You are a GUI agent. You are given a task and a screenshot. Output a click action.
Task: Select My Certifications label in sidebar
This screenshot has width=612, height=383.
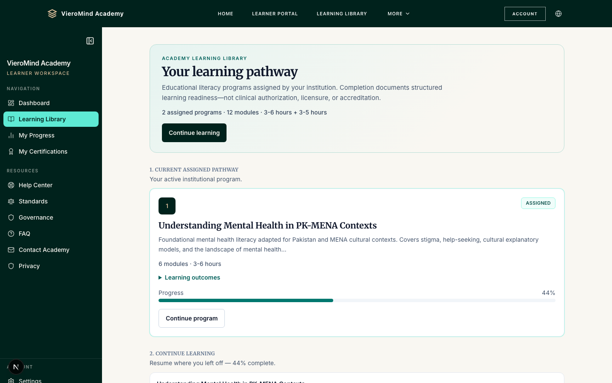[43, 151]
